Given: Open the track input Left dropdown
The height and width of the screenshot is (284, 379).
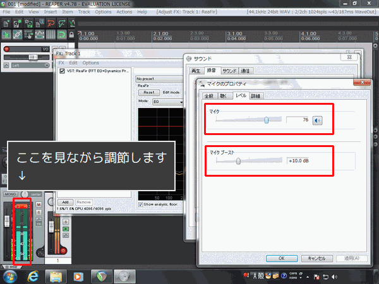Looking at the screenshot, I should click(x=25, y=64).
